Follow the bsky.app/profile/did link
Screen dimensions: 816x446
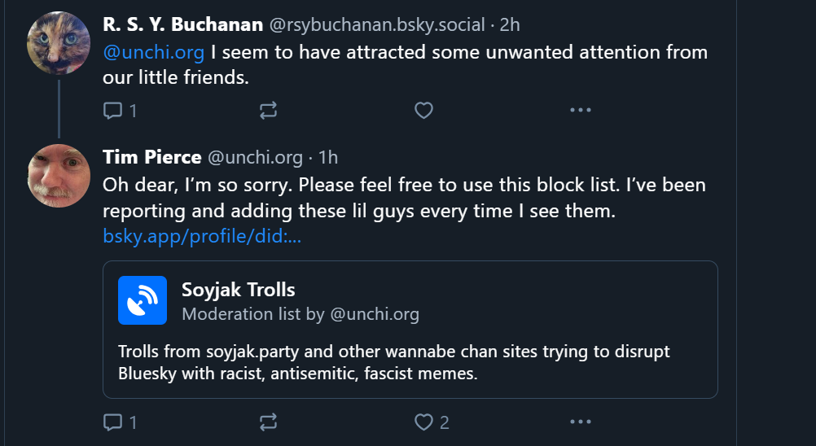pos(202,237)
